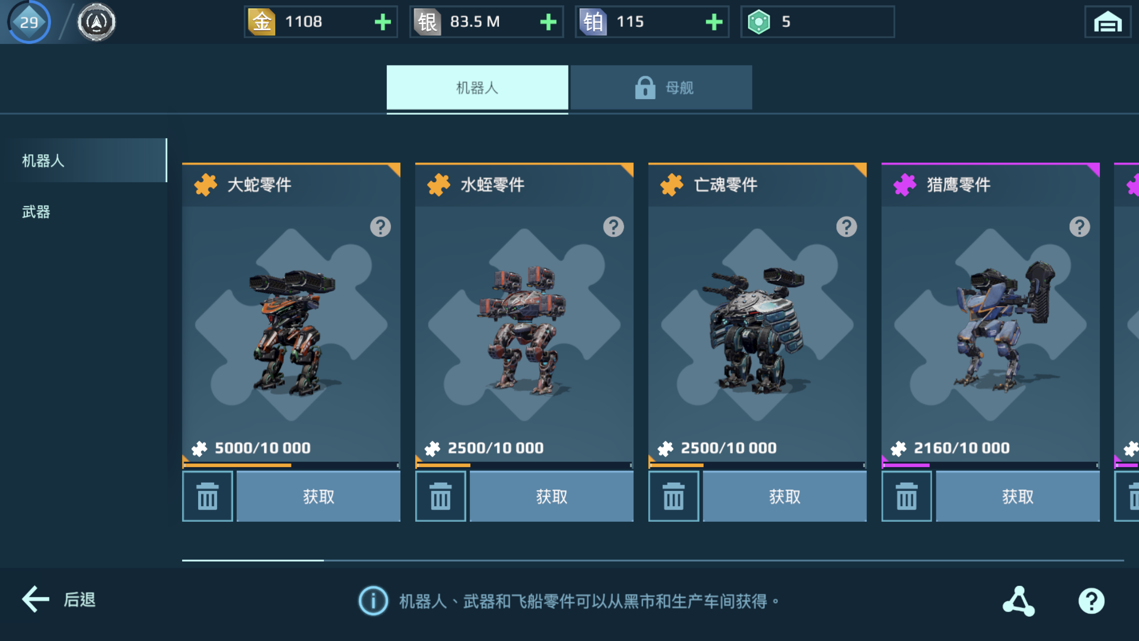
Task: Open the network share icon at bottom
Action: tap(1018, 601)
